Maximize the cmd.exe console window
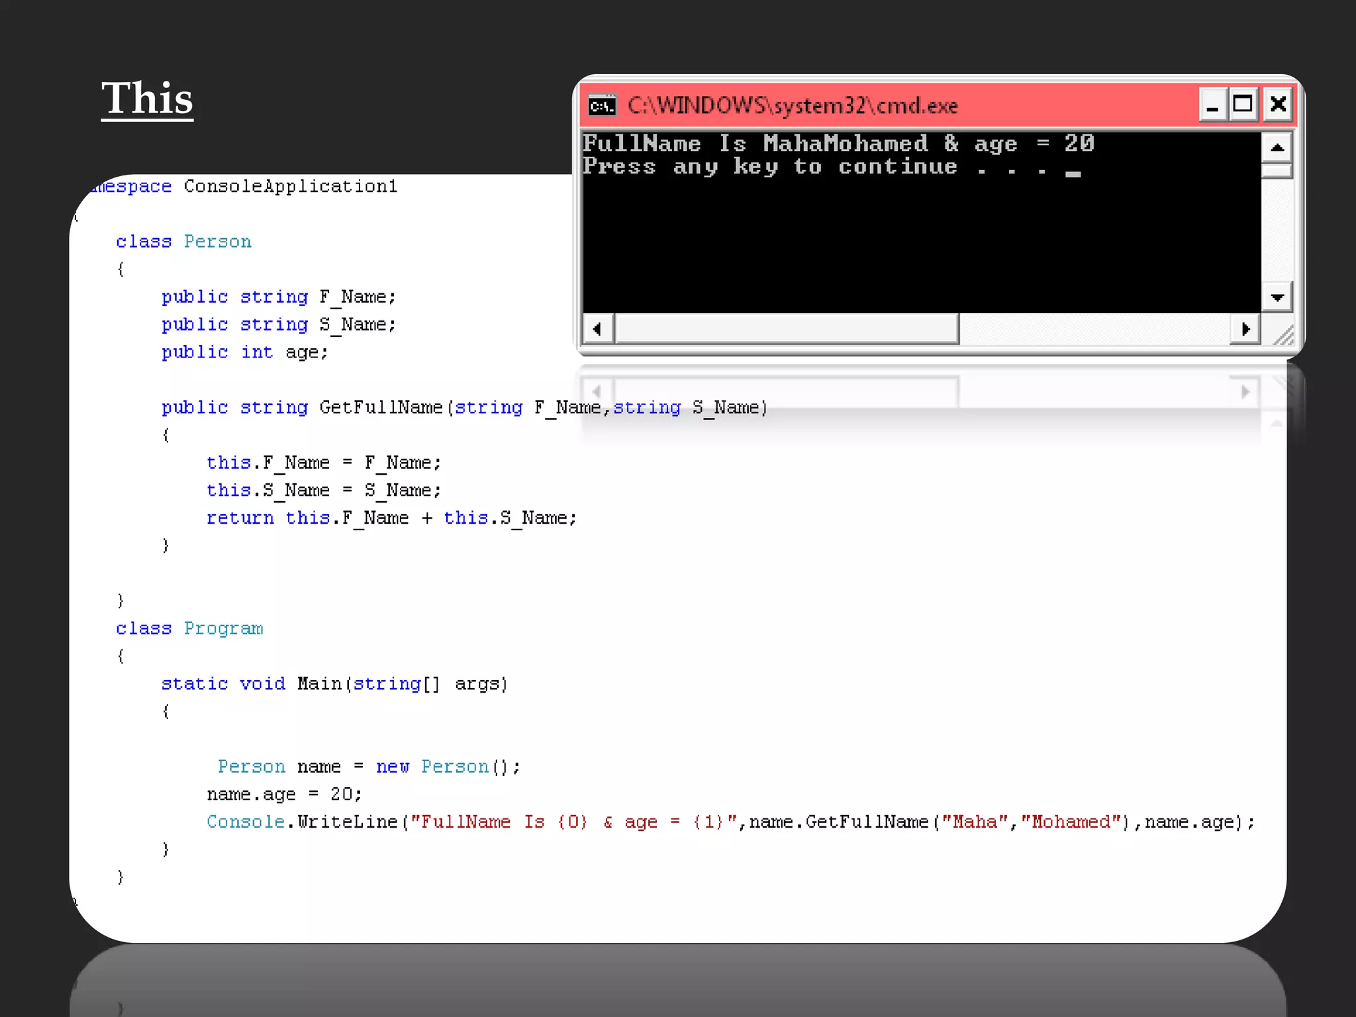This screenshot has height=1017, width=1356. pyautogui.click(x=1243, y=105)
